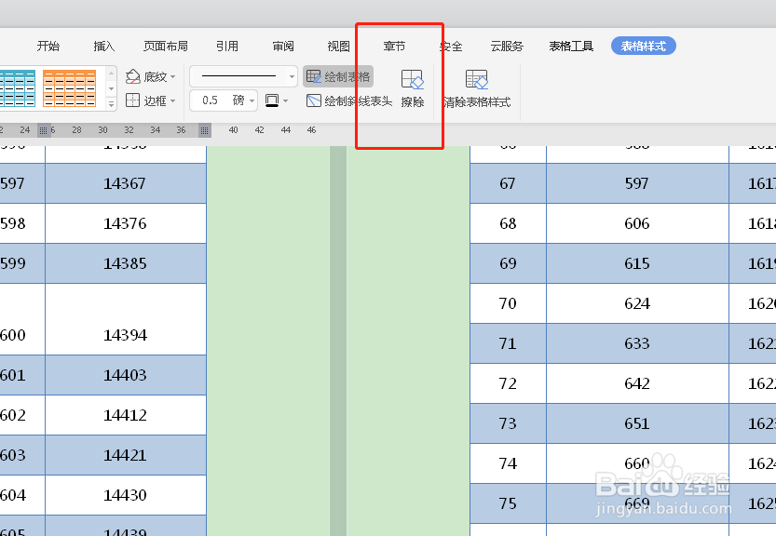Click table cell 14394
The image size is (776, 536).
[125, 319]
